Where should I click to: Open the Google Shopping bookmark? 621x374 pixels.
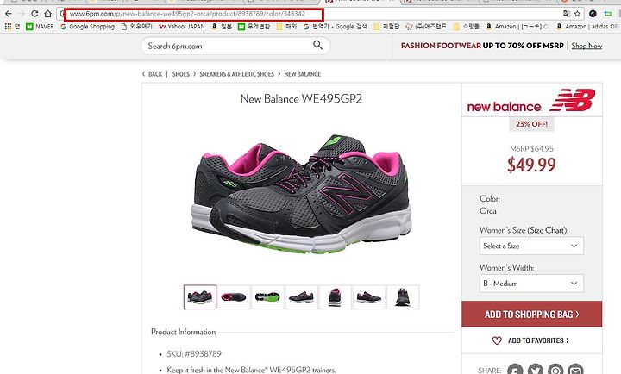coord(87,27)
